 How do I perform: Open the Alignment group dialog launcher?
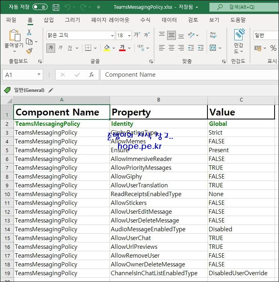[224, 62]
